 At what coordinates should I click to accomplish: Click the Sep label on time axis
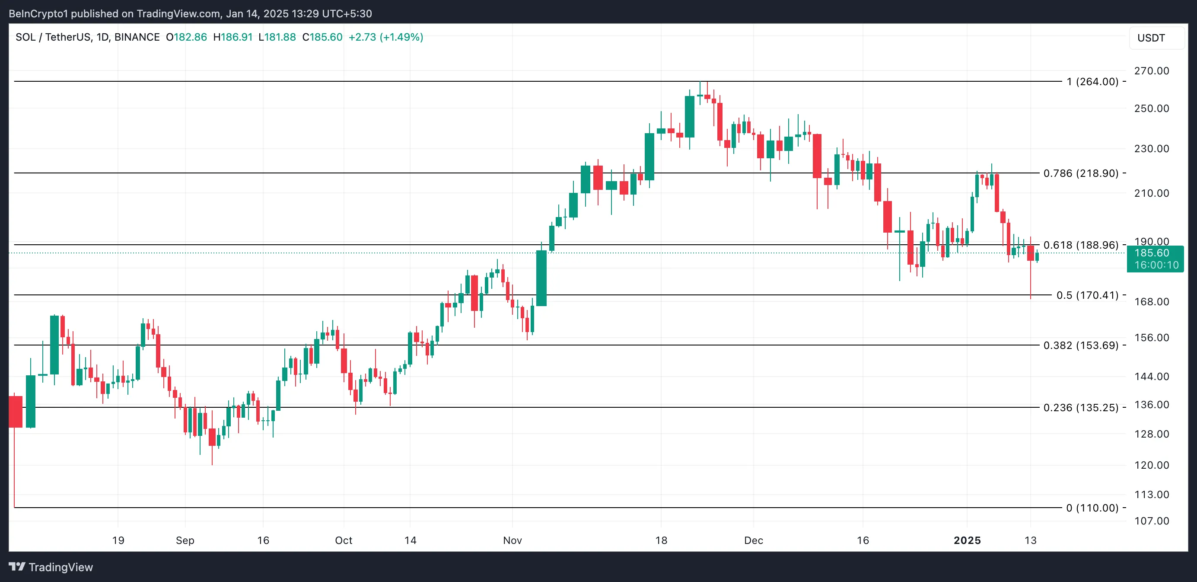click(185, 540)
